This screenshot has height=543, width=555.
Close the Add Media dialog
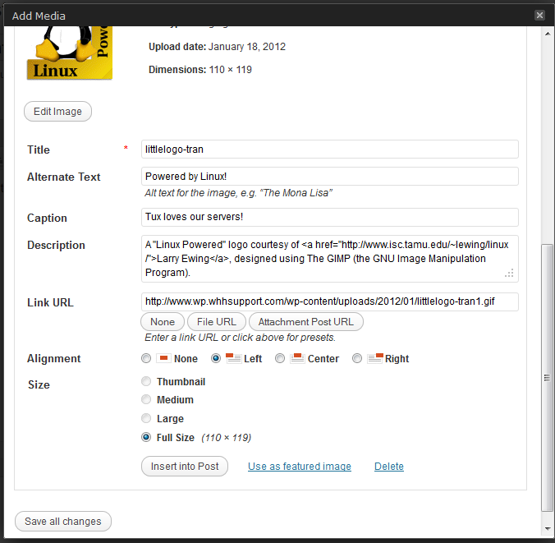tap(539, 15)
